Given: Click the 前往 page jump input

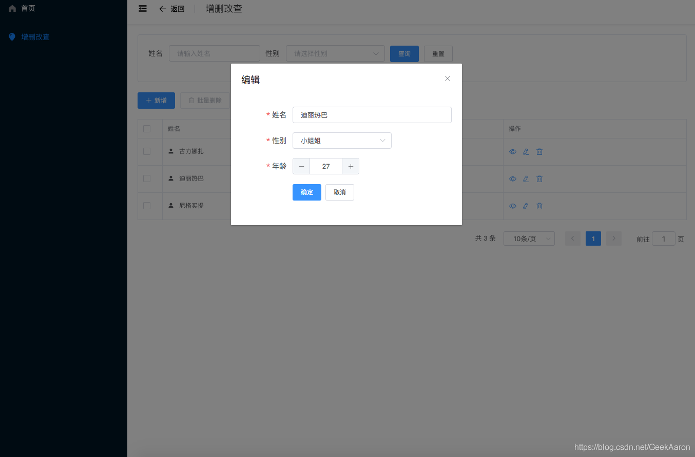Looking at the screenshot, I should 664,239.
